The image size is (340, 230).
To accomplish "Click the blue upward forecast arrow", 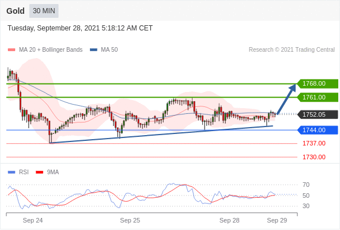I will pos(286,99).
